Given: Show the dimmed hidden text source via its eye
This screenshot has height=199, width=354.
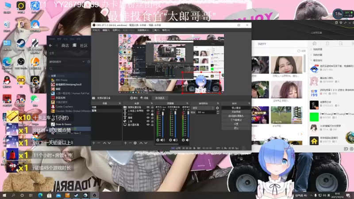Looking at the screenshot, I should [x=148, y=114].
